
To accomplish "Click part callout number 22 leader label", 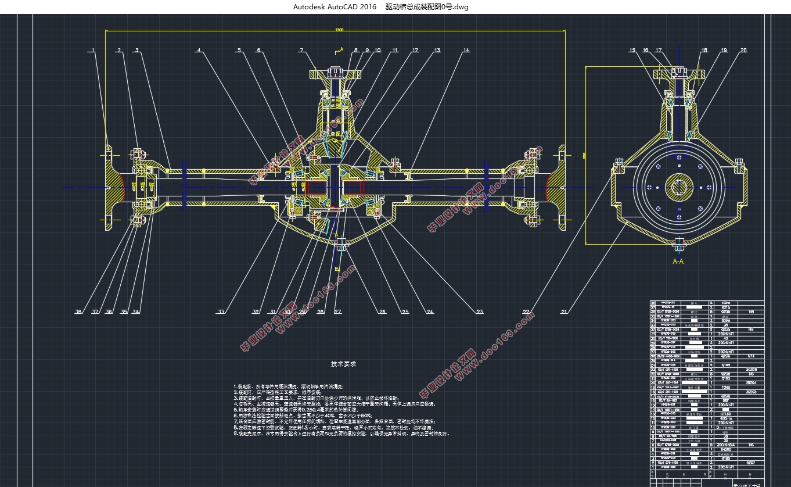I will pyautogui.click(x=526, y=312).
